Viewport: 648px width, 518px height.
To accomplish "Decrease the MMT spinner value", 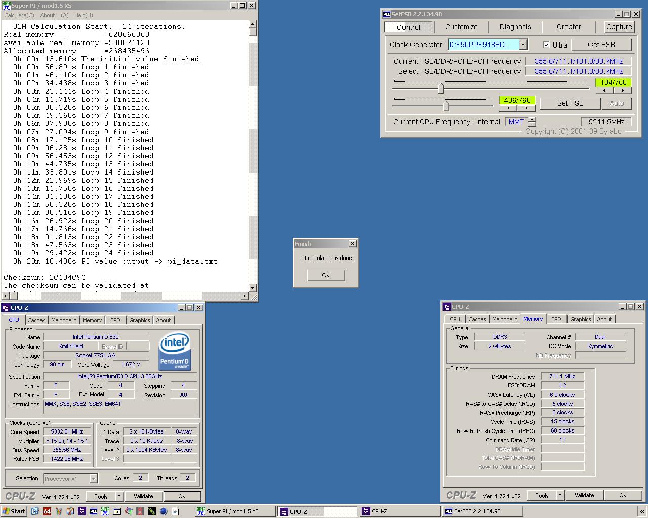I will (532, 124).
